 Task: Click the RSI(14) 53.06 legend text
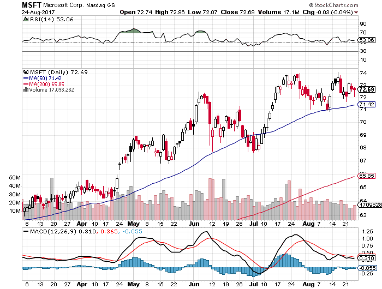[51, 20]
